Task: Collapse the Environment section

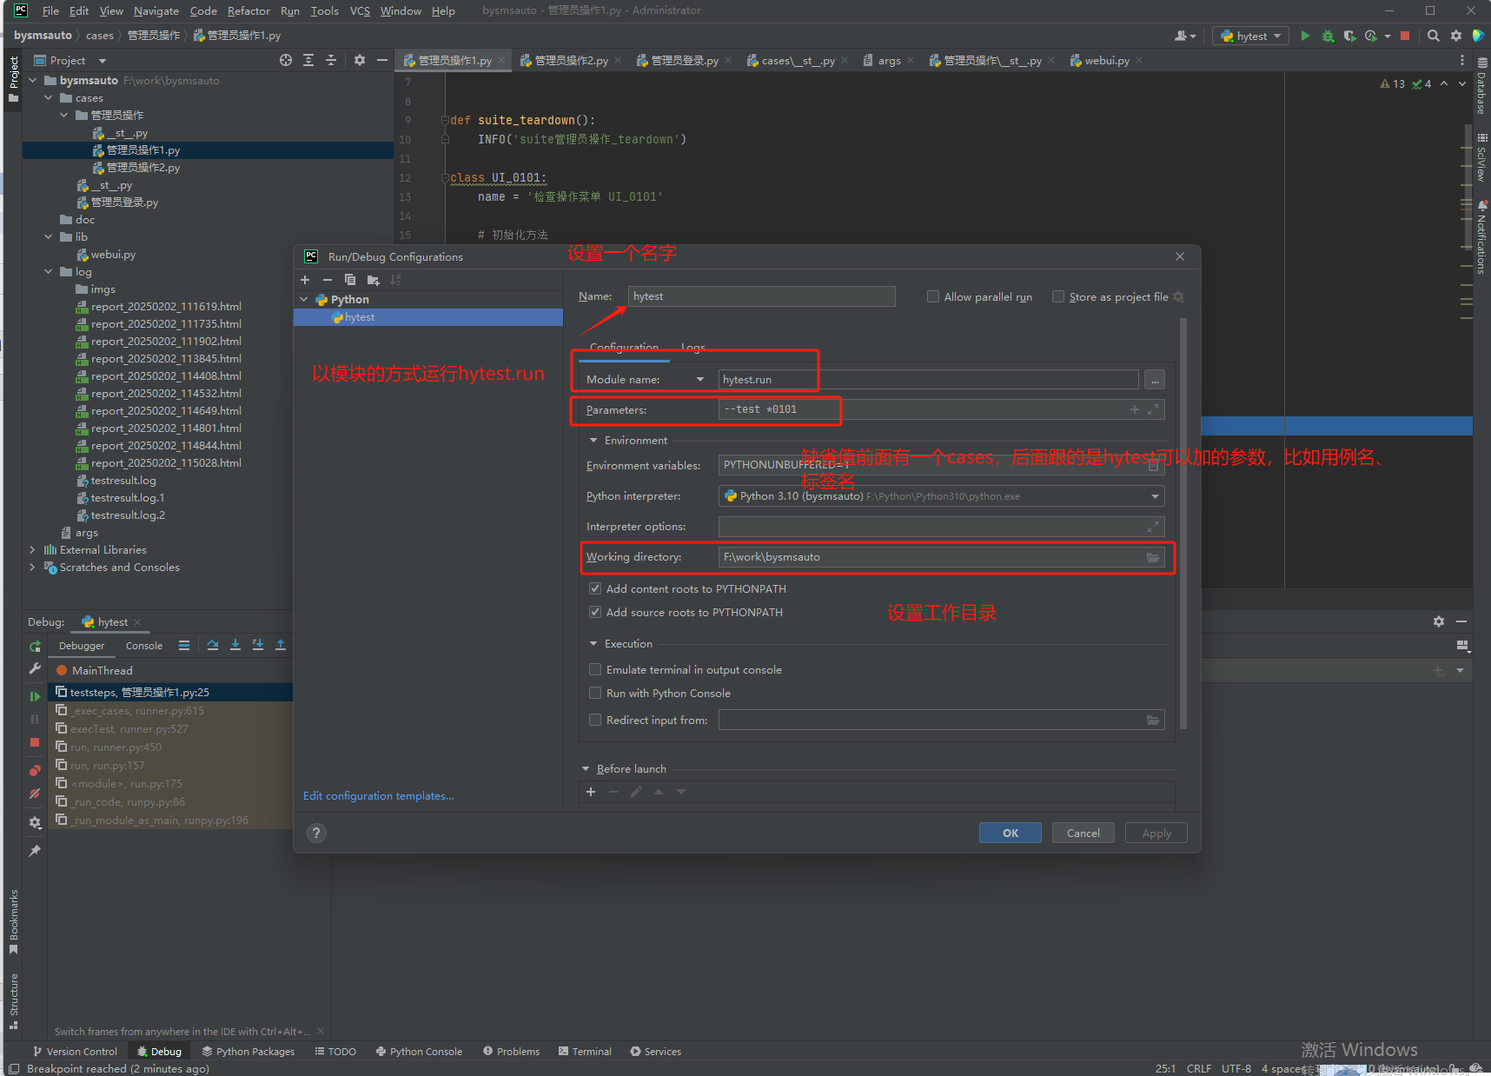Action: 593,441
